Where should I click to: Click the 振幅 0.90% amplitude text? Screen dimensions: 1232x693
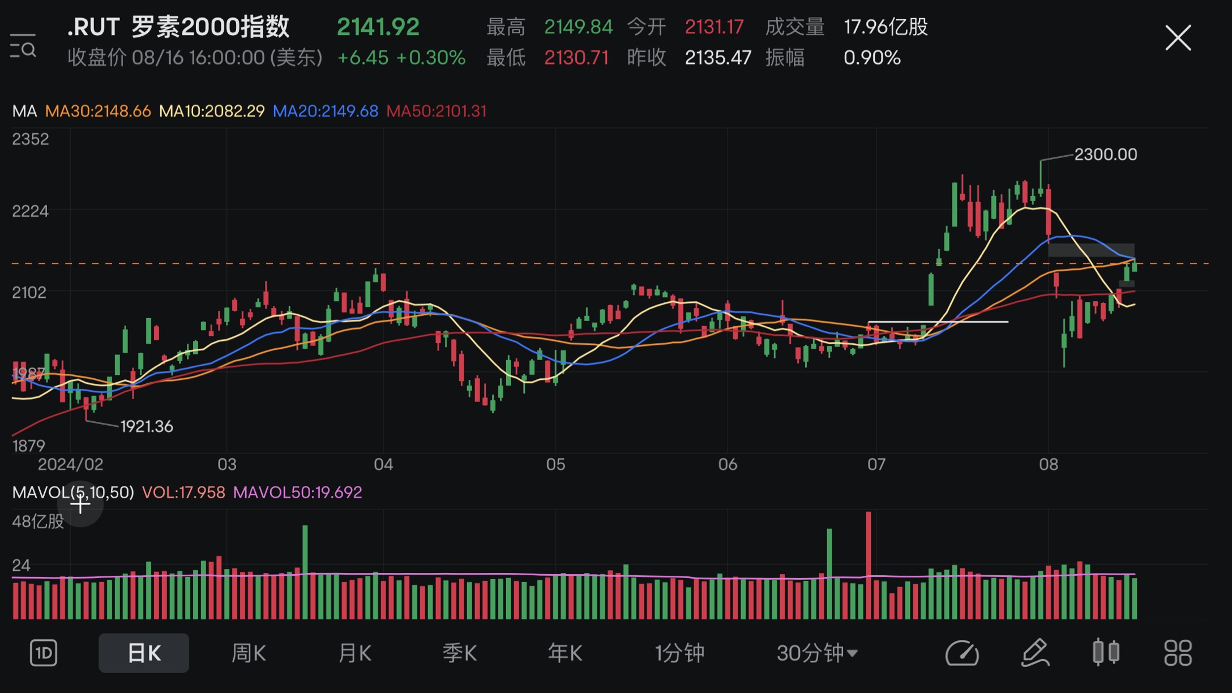coord(833,57)
